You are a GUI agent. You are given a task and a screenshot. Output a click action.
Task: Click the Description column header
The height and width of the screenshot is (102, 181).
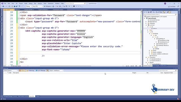[16, 73]
